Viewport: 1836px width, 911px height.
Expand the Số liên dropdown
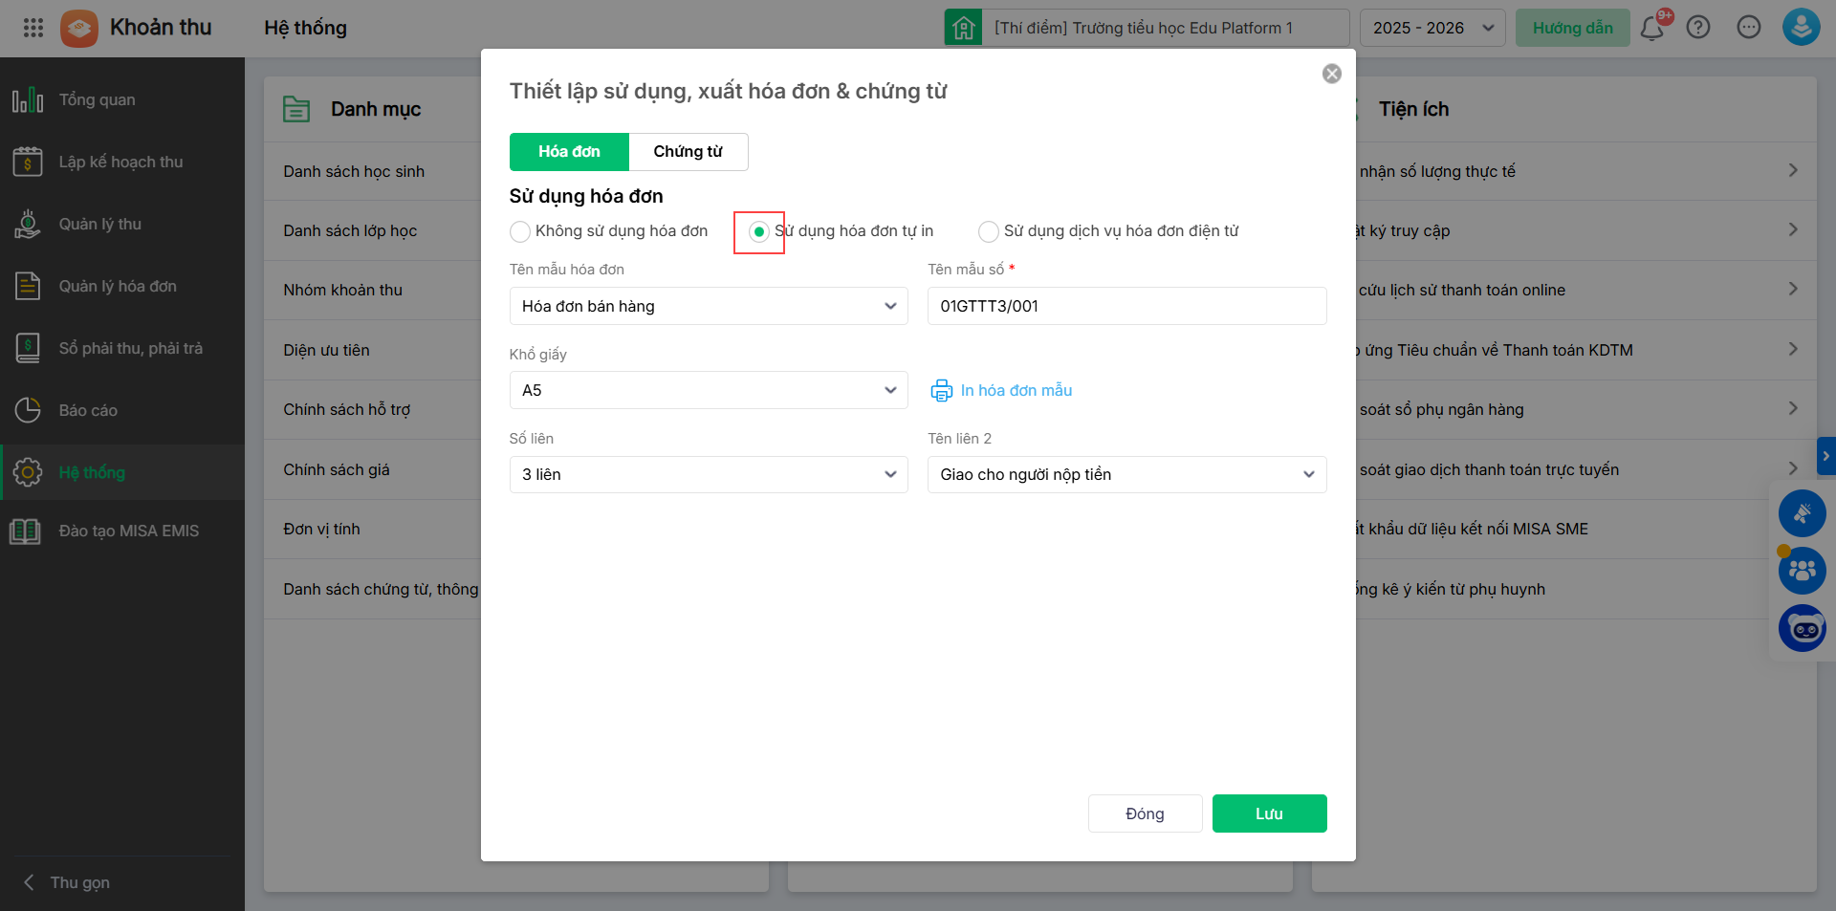[709, 474]
